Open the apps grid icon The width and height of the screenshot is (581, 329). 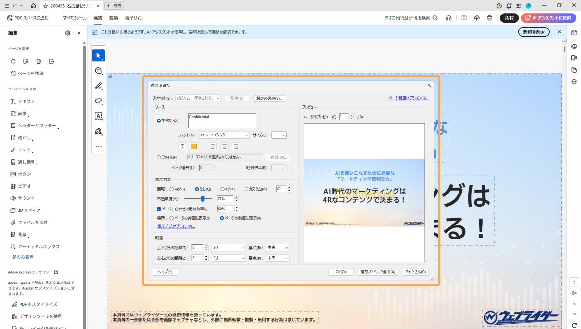point(519,6)
